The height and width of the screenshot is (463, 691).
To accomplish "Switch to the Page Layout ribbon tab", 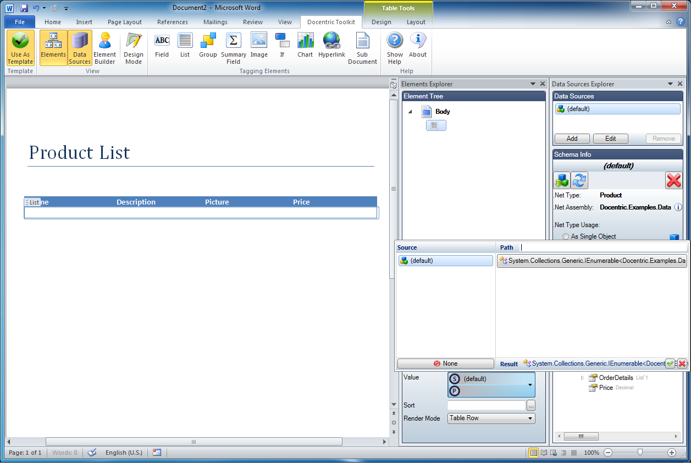I will pos(125,22).
